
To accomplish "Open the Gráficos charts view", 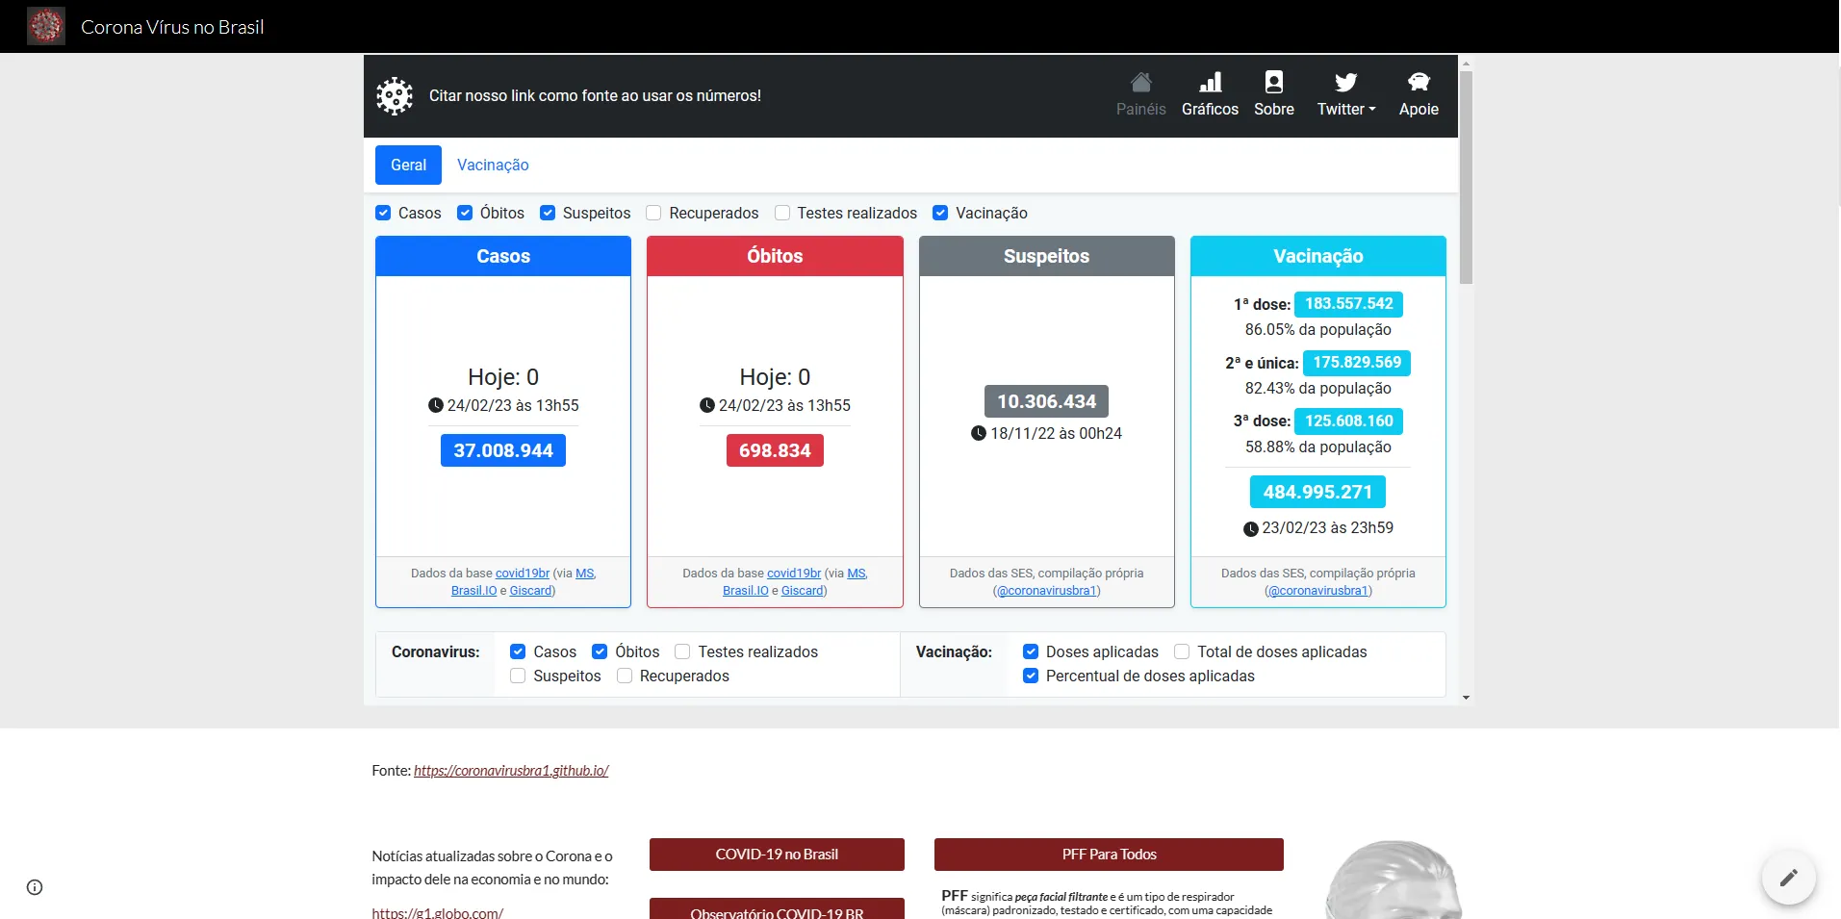I will pos(1209,93).
